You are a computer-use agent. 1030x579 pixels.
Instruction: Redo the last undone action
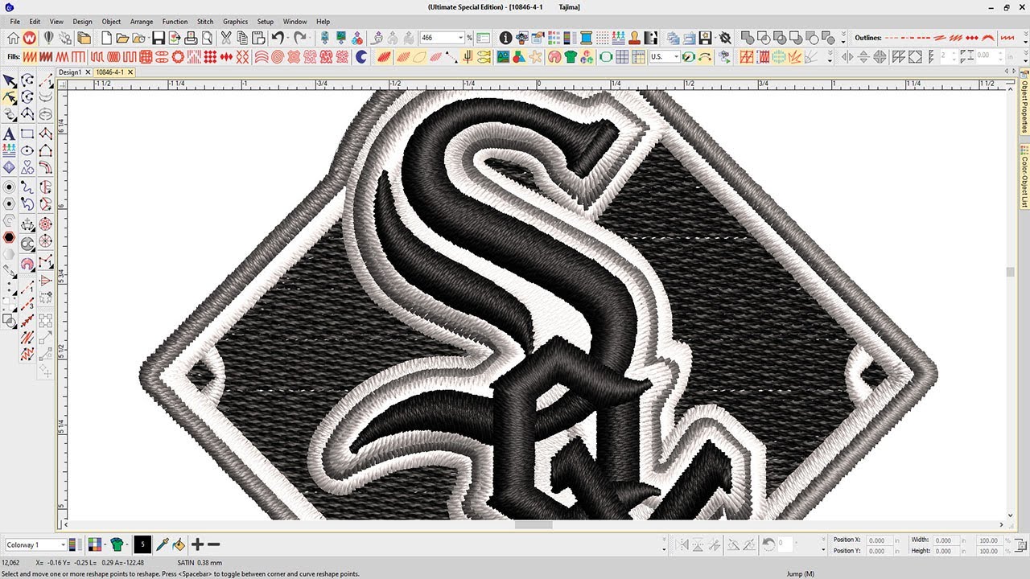(299, 38)
